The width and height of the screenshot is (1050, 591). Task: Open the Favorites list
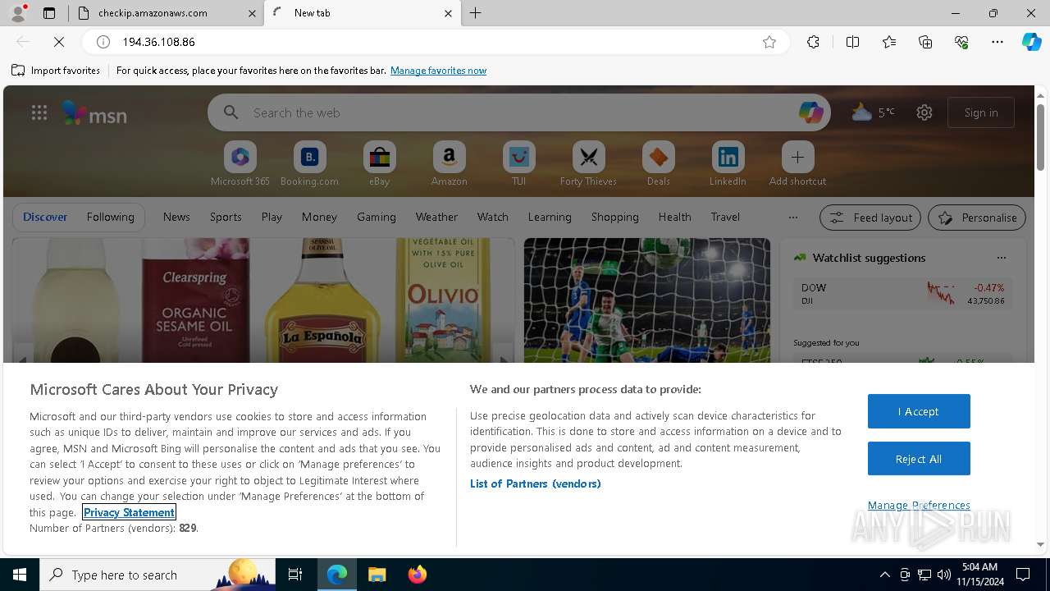point(889,42)
